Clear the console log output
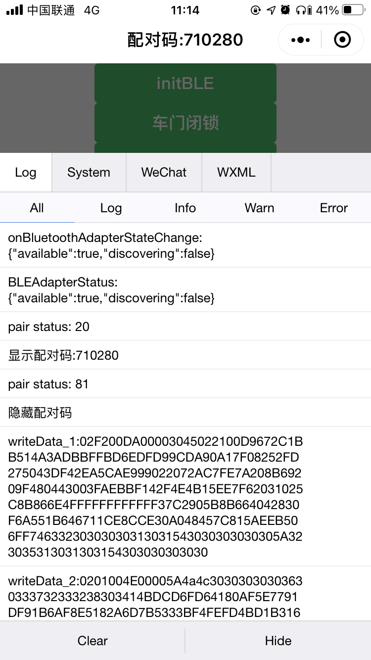The width and height of the screenshot is (371, 660). (93, 641)
